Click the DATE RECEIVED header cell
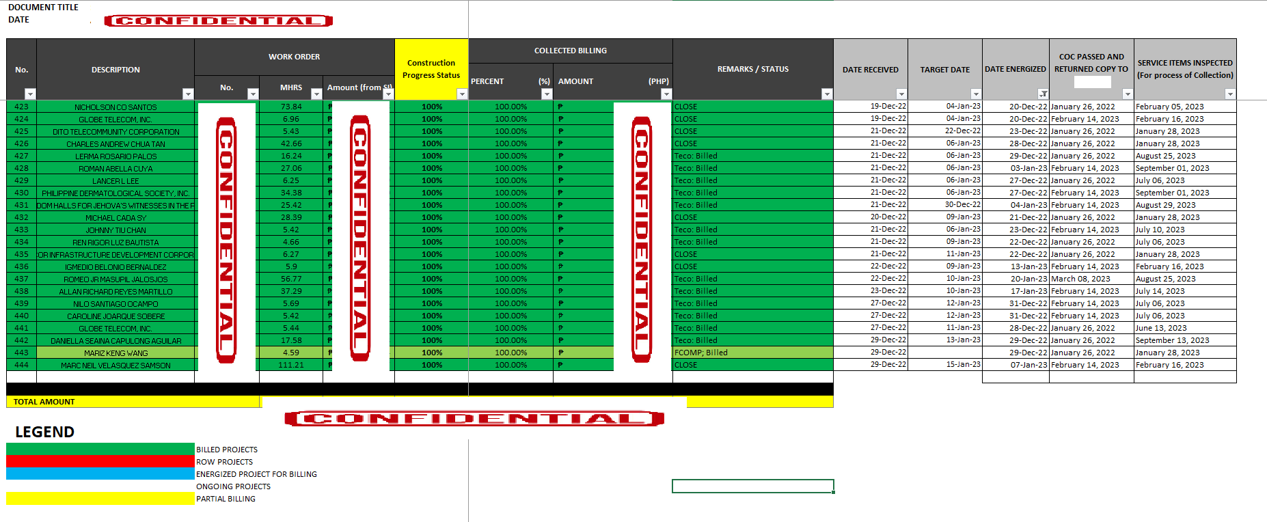The height and width of the screenshot is (522, 1267). [x=871, y=70]
